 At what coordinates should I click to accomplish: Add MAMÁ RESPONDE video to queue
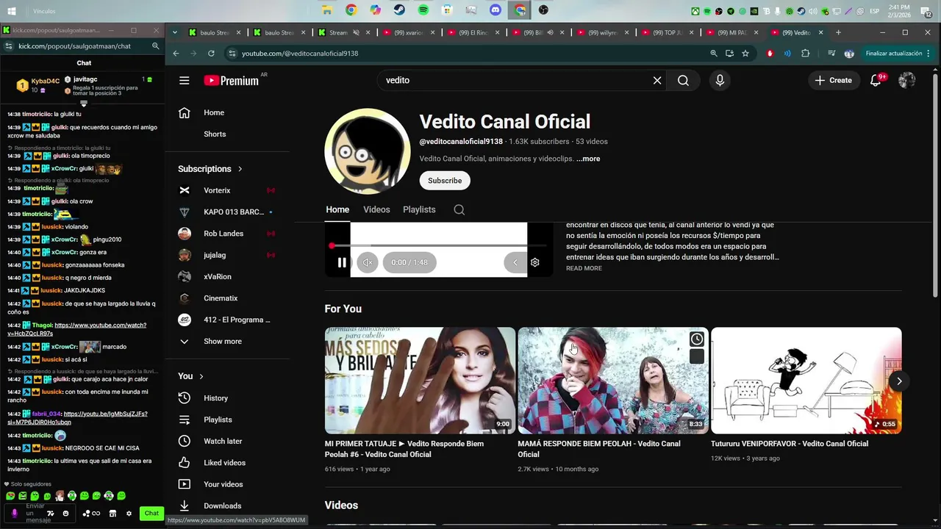coord(697,356)
